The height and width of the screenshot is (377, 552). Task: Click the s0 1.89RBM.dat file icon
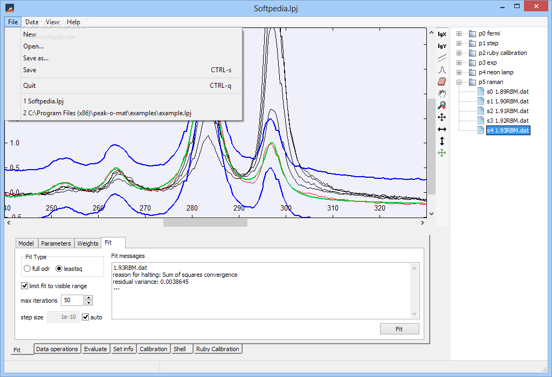point(481,92)
